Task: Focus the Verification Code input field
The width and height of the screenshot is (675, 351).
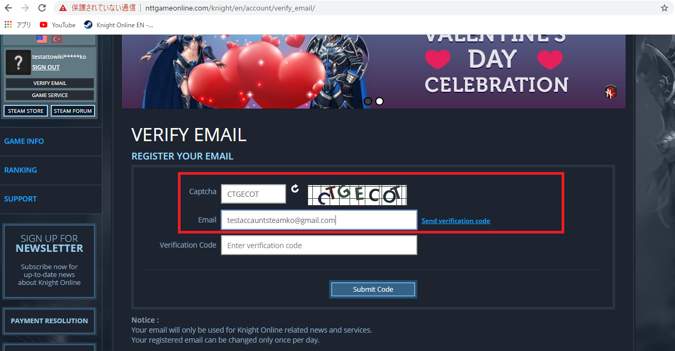Action: tap(319, 245)
